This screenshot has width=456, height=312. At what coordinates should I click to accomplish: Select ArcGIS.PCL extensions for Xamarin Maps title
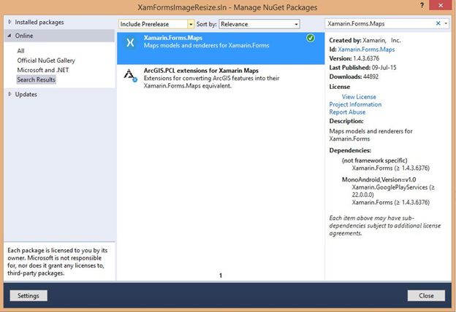pyautogui.click(x=201, y=71)
